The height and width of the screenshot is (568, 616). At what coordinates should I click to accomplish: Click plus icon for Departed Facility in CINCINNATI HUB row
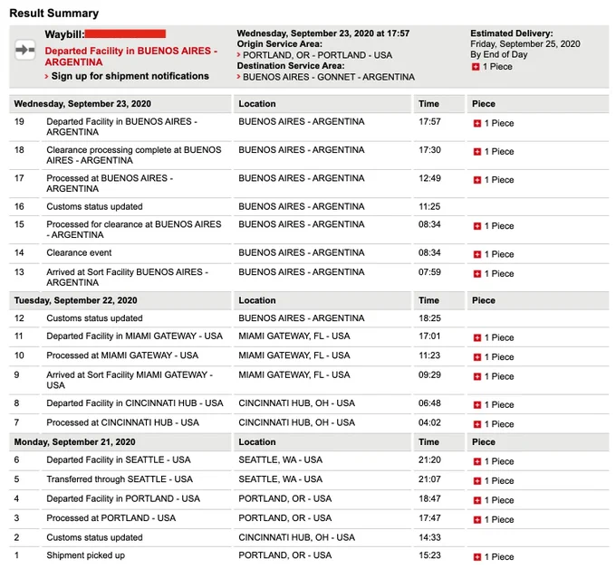pos(476,405)
